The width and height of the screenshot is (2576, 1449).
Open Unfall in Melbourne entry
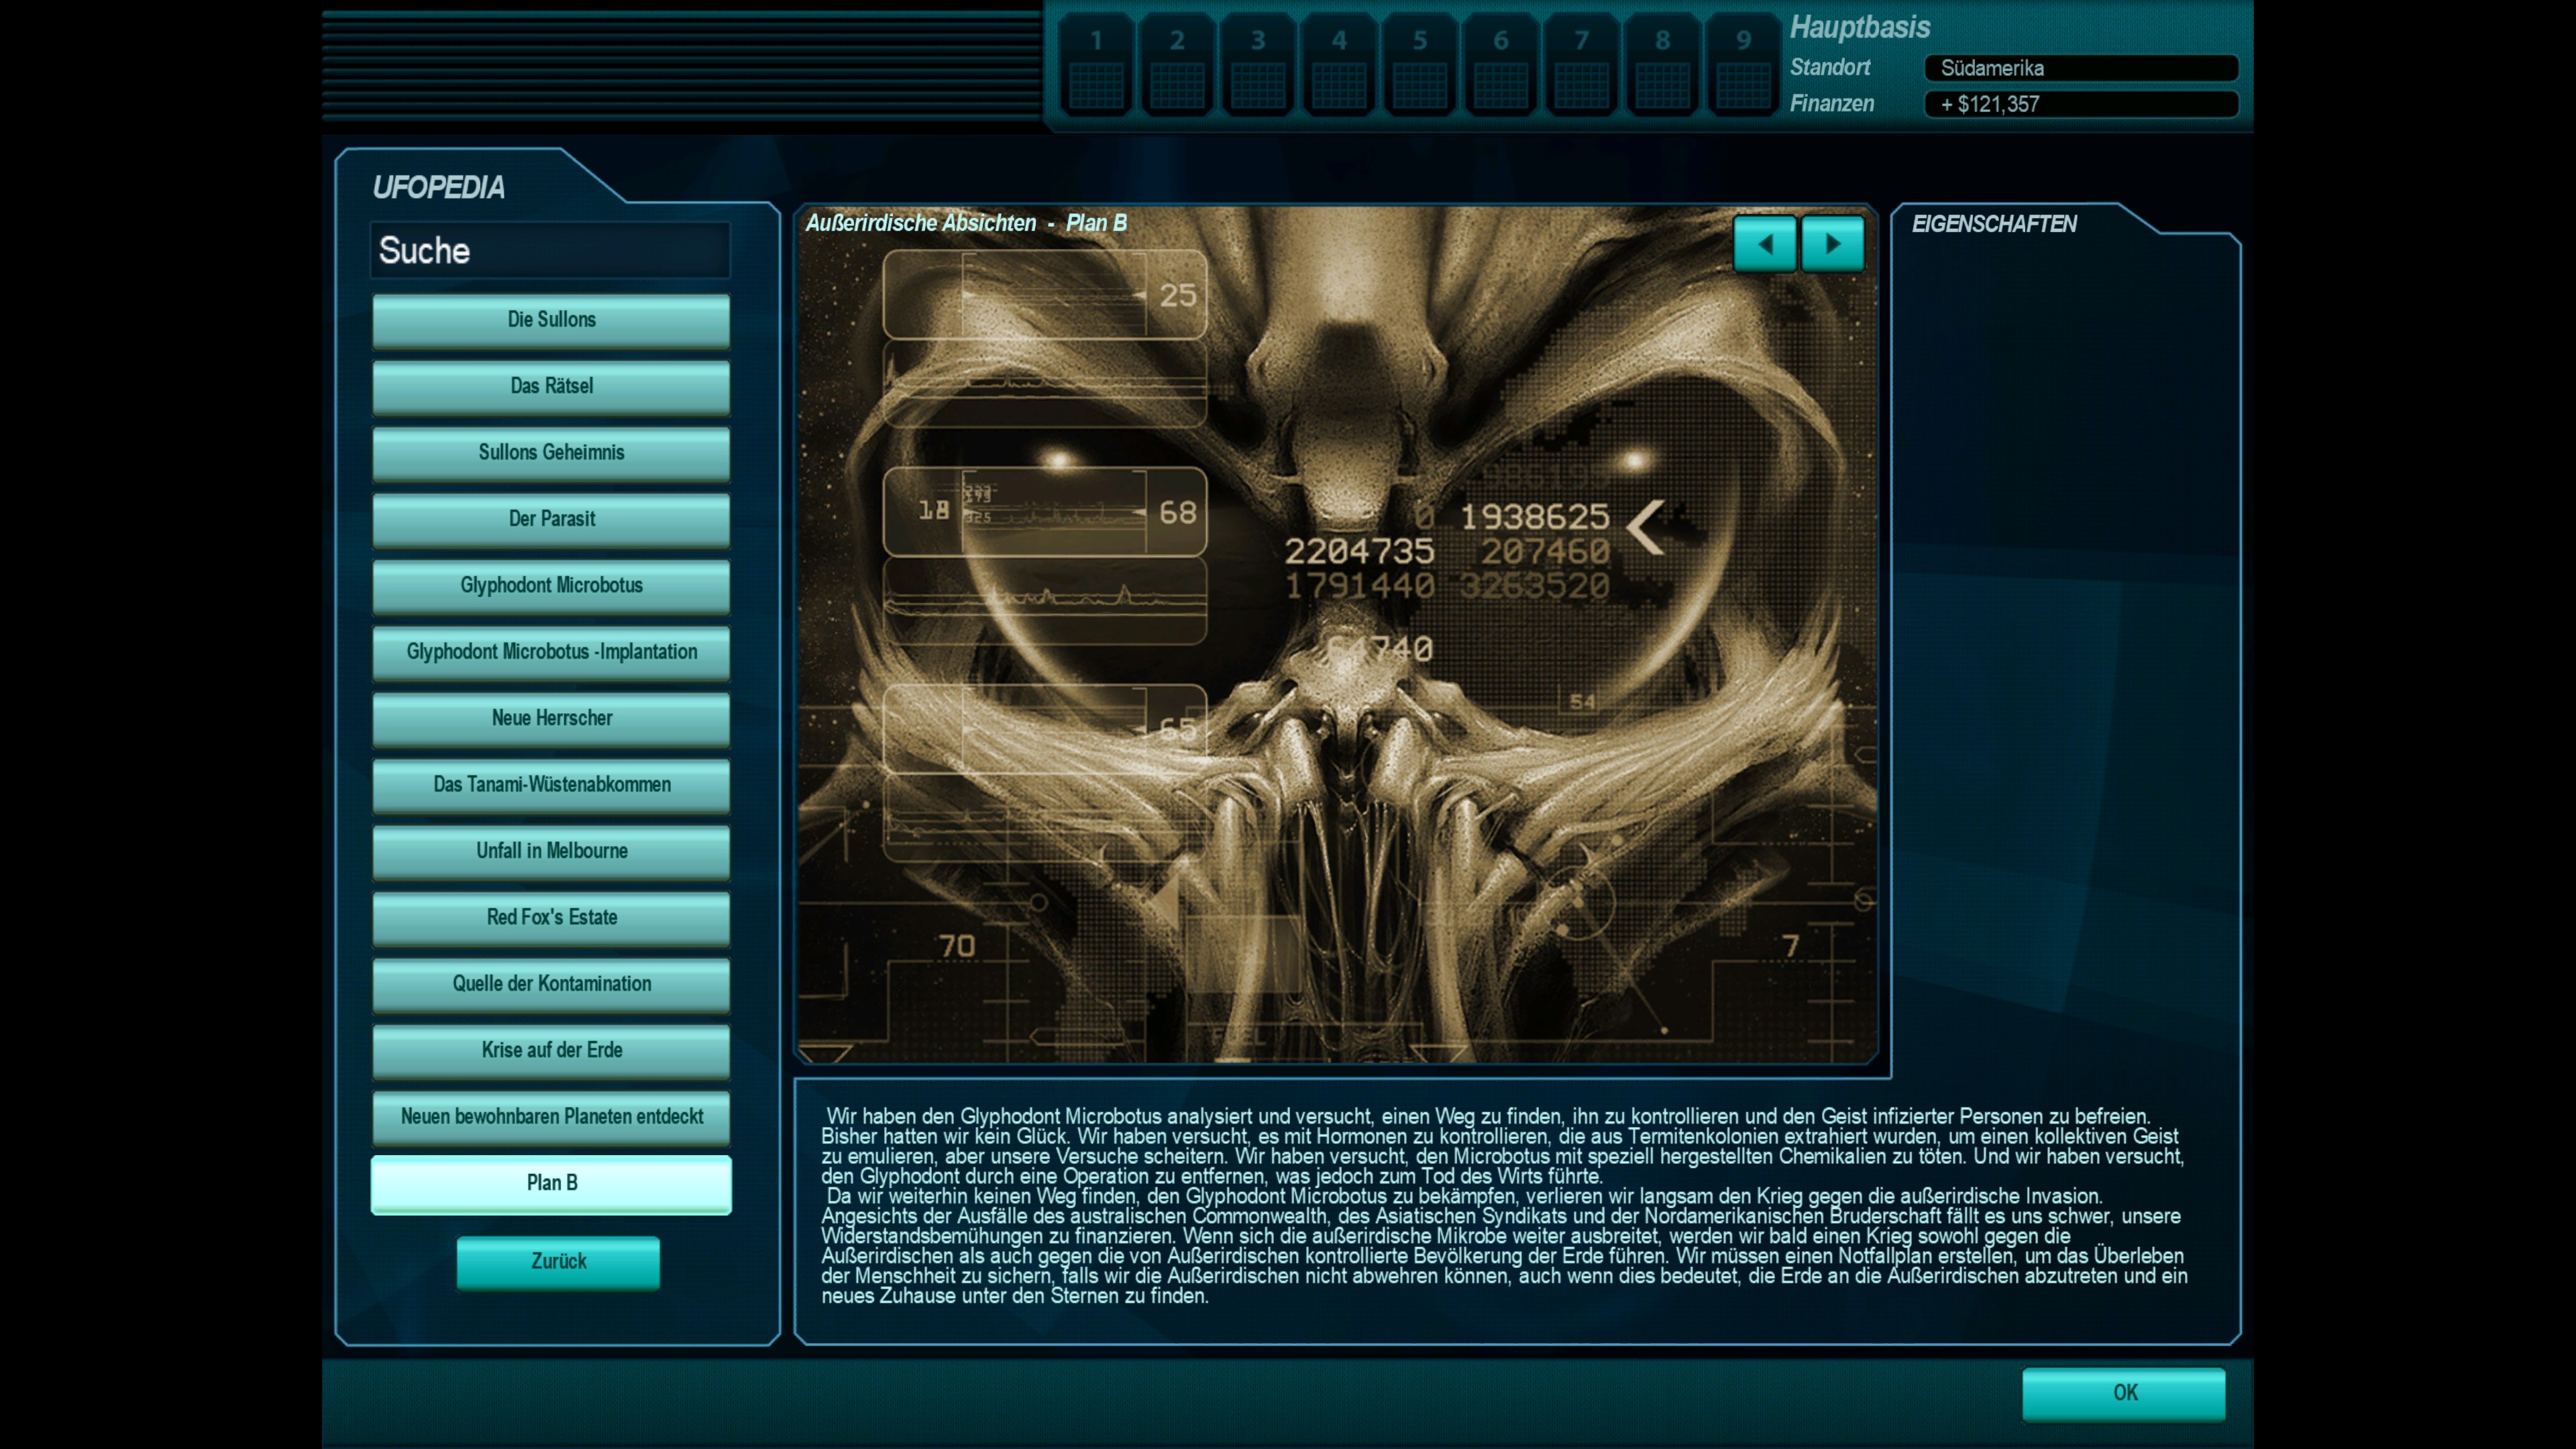(x=551, y=851)
